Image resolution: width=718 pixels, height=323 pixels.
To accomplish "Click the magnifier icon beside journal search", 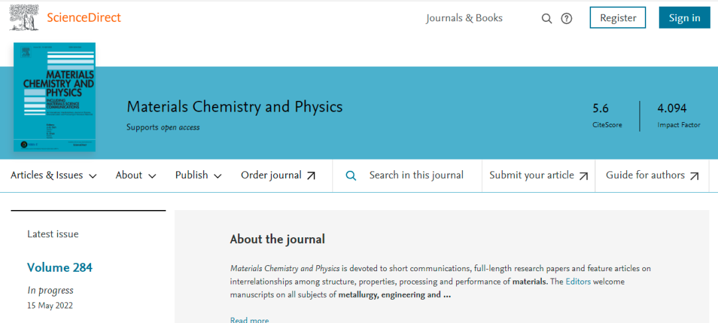I will tap(351, 175).
